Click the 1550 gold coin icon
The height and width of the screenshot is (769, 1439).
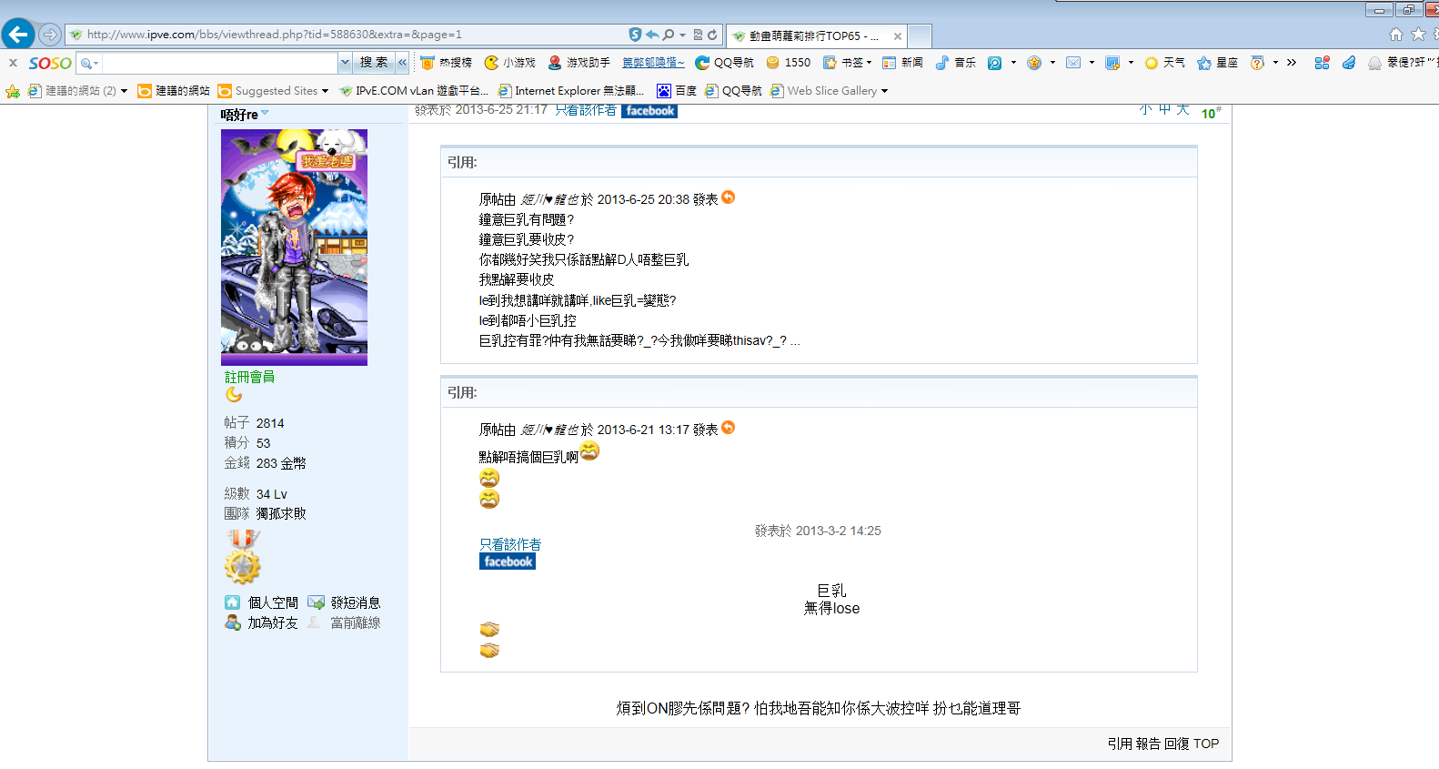point(773,63)
